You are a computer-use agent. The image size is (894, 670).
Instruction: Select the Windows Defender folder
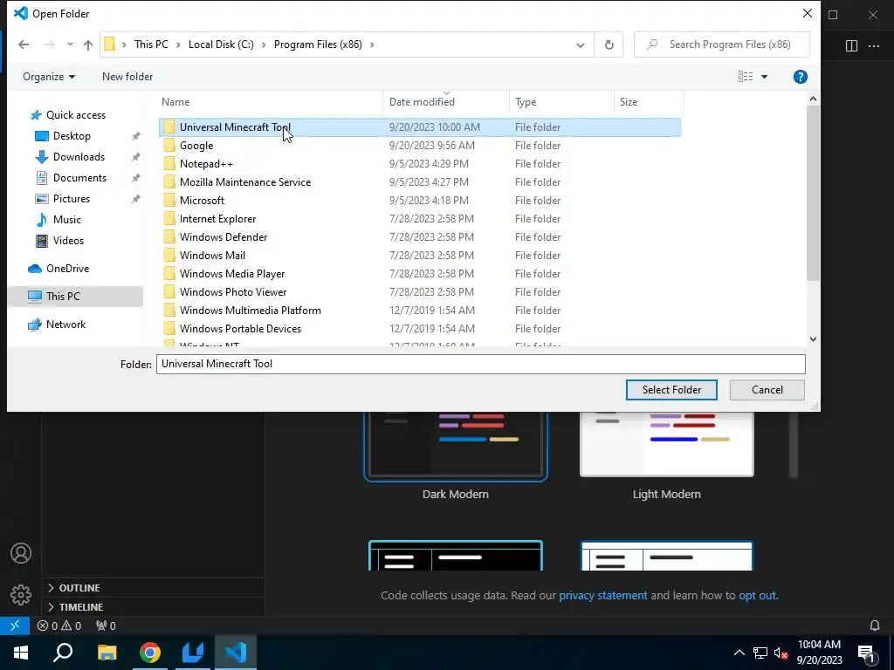[420, 237]
